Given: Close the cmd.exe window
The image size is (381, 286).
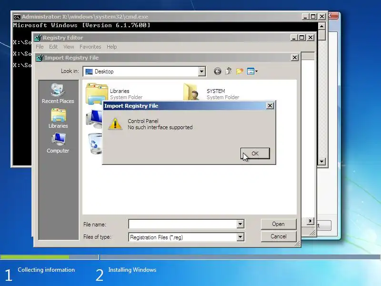Looking at the screenshot, I should pyautogui.click(x=322, y=17).
